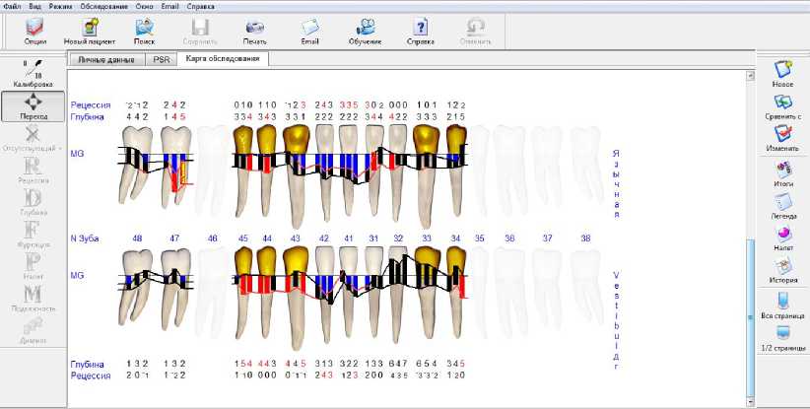
Task: Switch to Личные данные tab
Action: pos(105,59)
